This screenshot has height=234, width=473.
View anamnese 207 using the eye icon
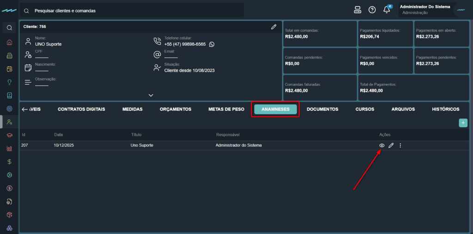click(382, 146)
